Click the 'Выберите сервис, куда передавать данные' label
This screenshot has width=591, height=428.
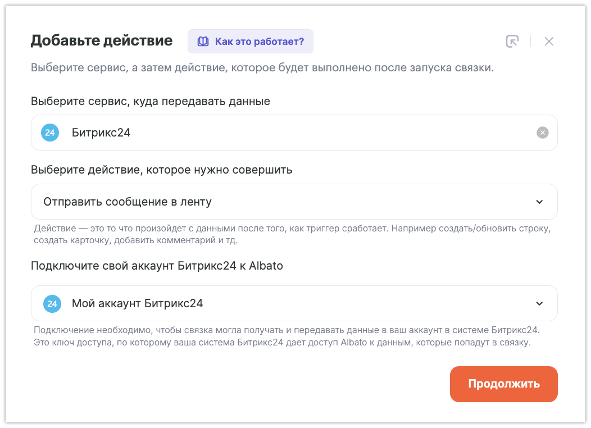tap(151, 102)
